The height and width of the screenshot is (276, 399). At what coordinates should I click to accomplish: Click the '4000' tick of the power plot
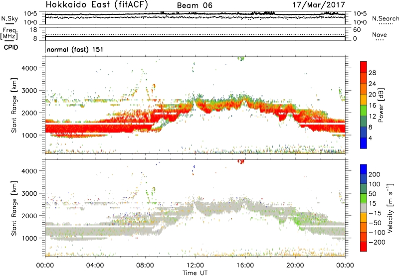click(29, 68)
